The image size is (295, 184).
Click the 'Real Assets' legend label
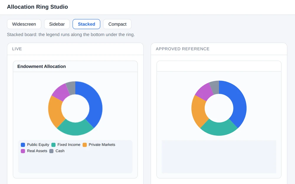tap(37, 151)
